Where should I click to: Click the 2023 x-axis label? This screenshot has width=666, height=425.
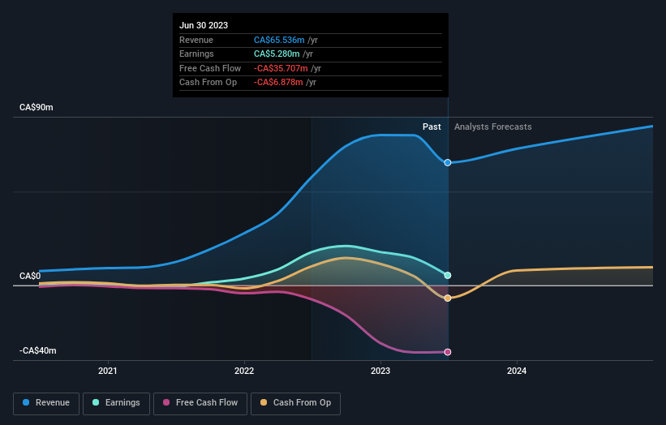point(380,371)
